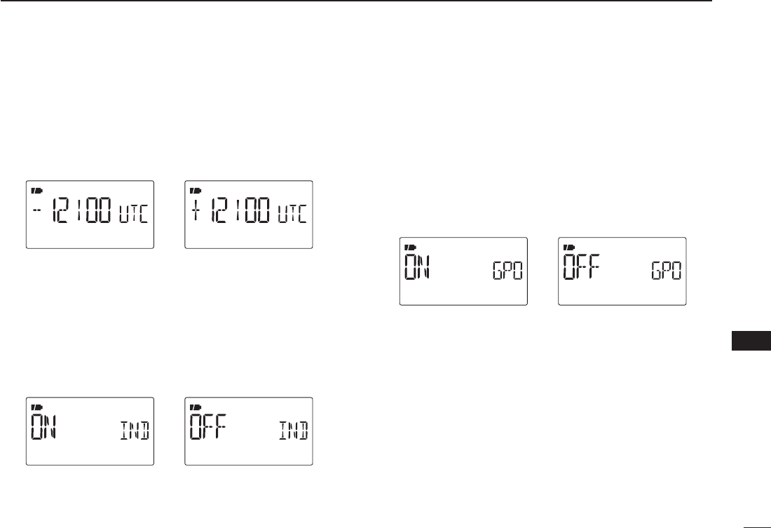Click the IND label beside ON

click(x=135, y=431)
